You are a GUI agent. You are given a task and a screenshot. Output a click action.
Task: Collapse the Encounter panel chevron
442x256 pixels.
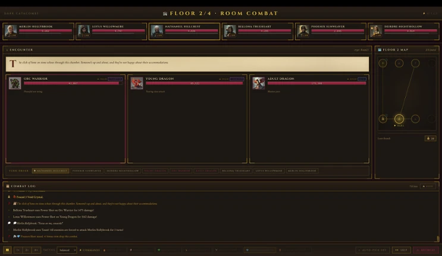tap(7, 50)
